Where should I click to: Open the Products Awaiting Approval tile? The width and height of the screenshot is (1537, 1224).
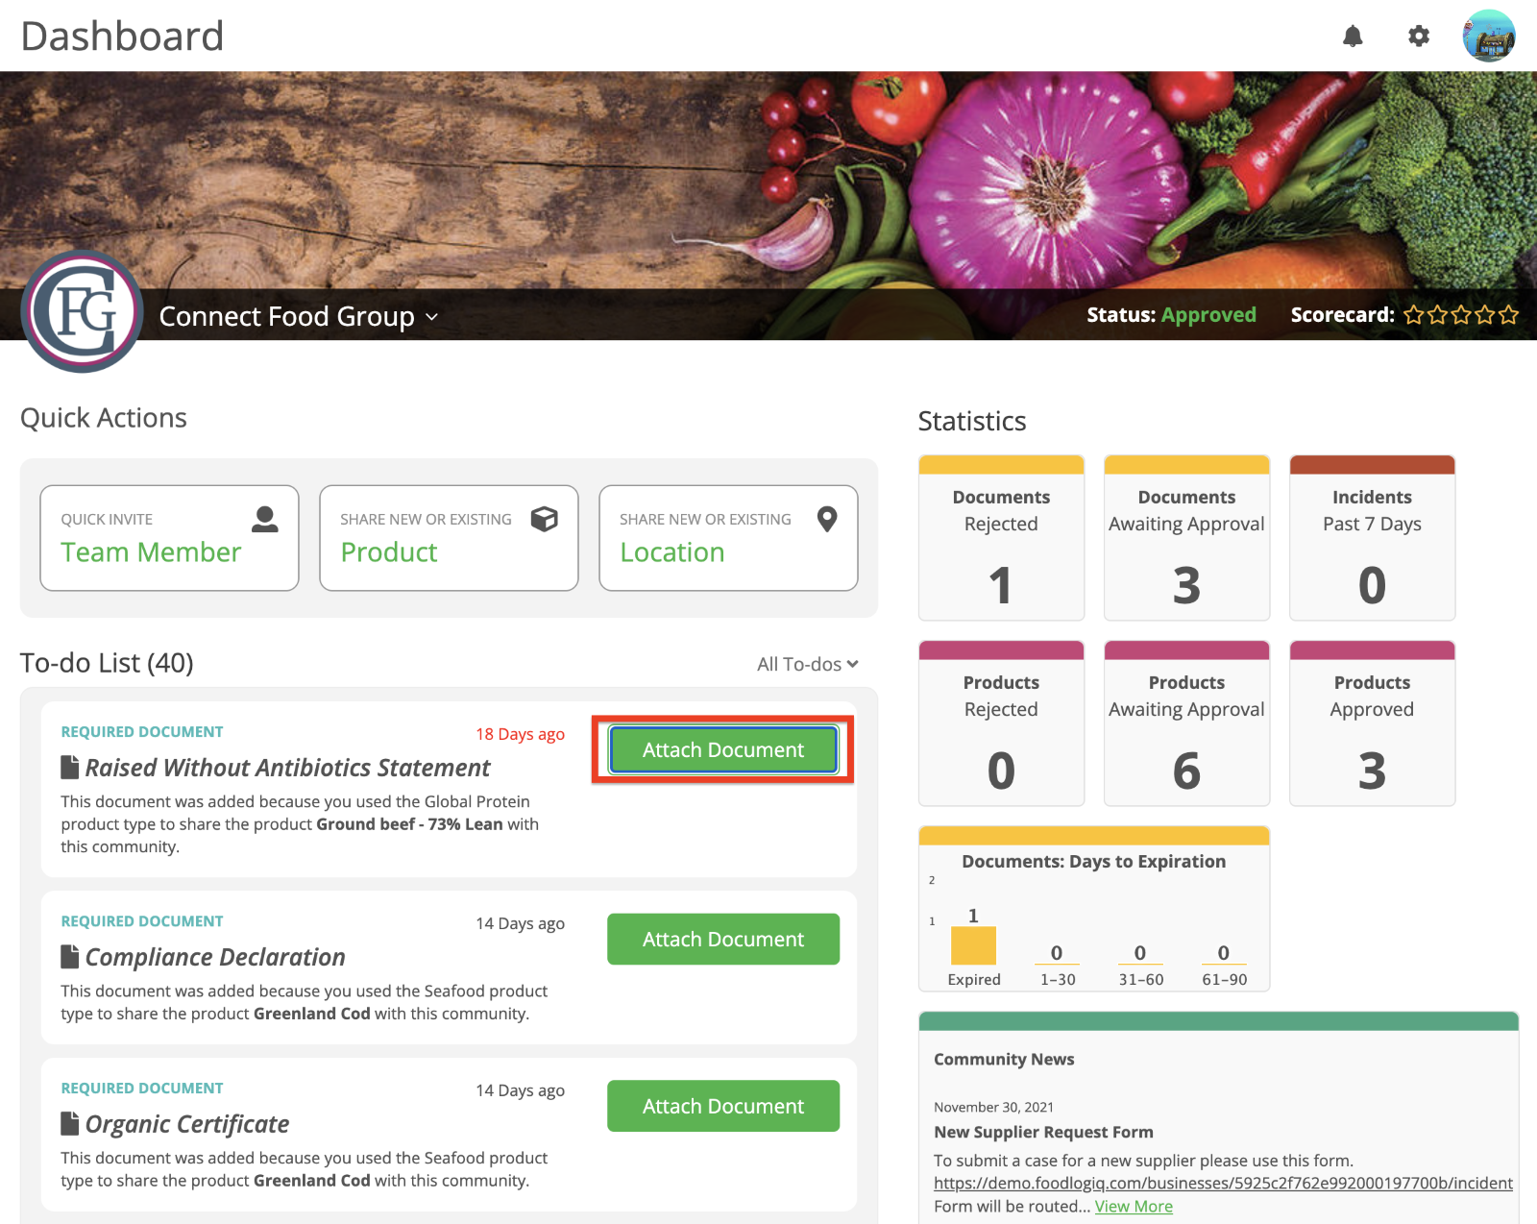click(x=1186, y=723)
